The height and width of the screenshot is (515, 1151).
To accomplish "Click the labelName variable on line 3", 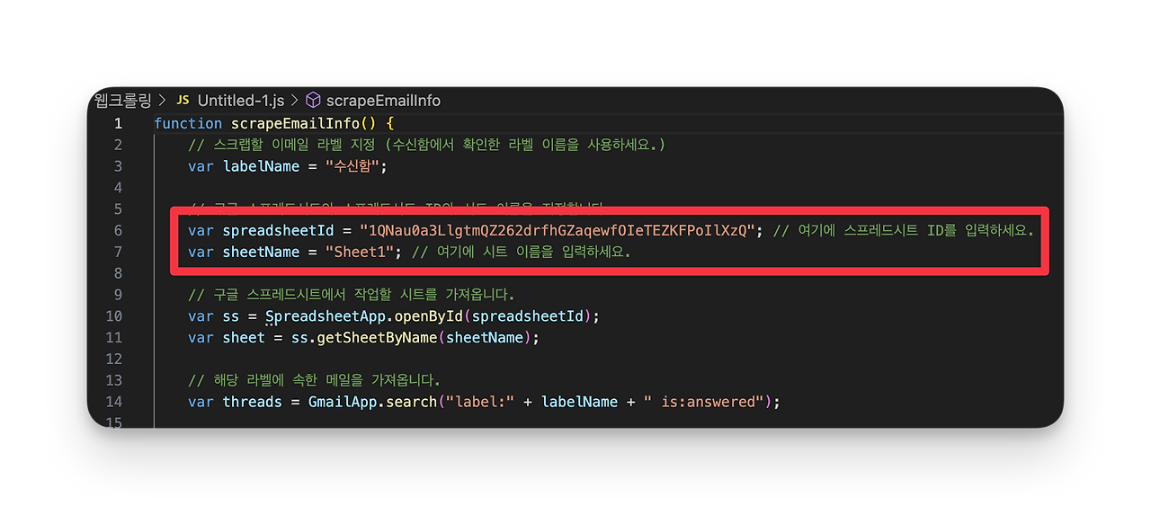I will [x=261, y=166].
